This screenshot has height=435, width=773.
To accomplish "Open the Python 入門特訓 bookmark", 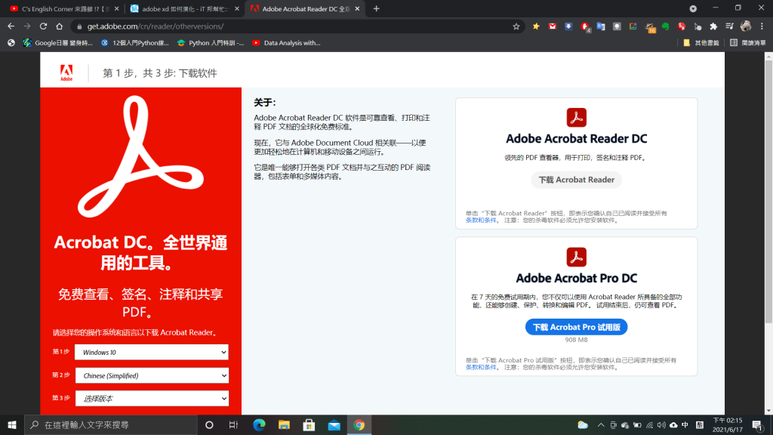I will (x=211, y=43).
